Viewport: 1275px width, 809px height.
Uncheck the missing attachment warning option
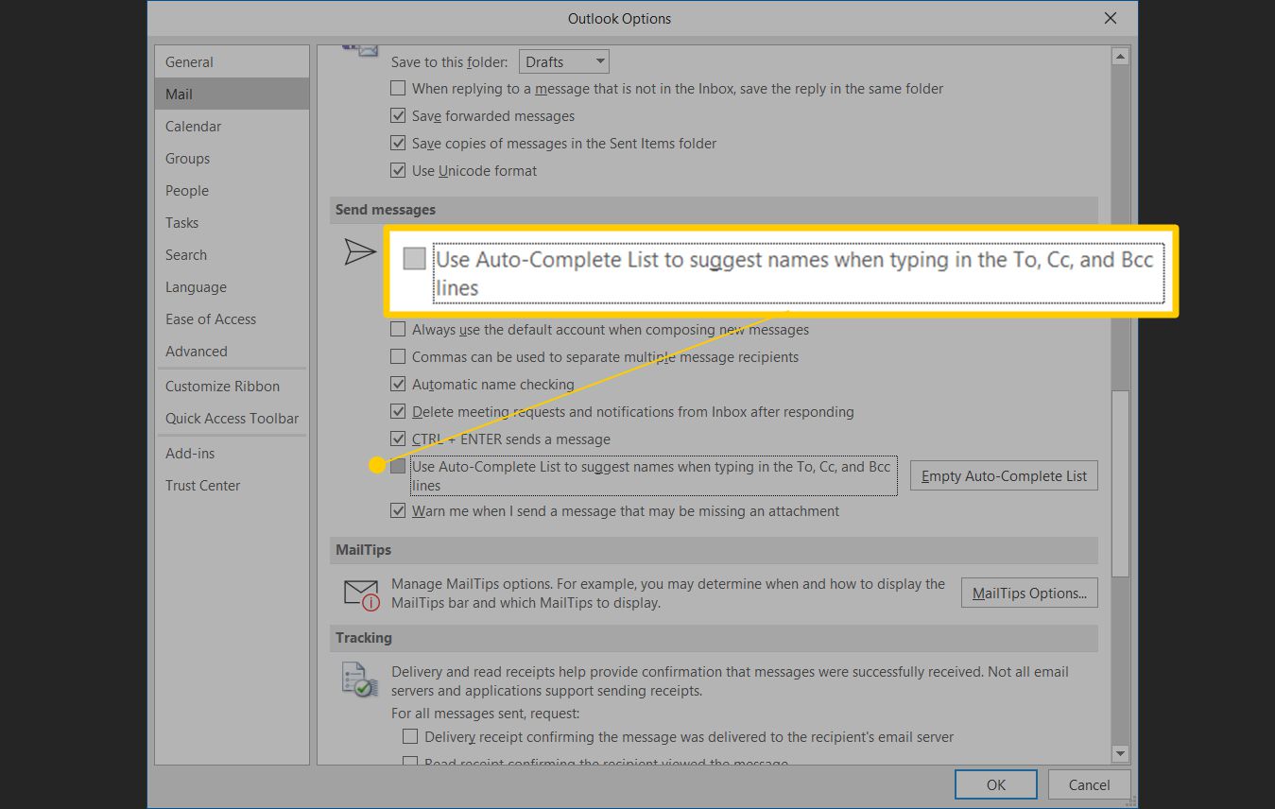point(398,511)
